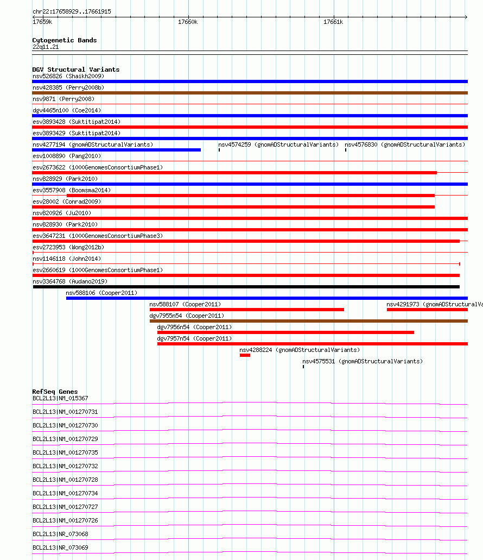
Task: Select nsv4574259 gnomAD variant label
Action: (x=278, y=144)
